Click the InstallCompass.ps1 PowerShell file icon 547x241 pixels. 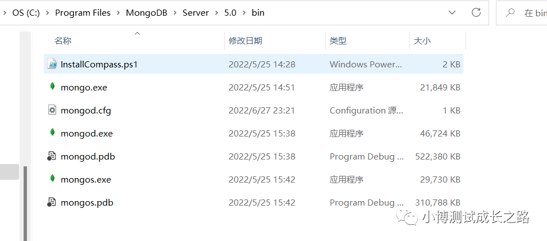(x=52, y=64)
